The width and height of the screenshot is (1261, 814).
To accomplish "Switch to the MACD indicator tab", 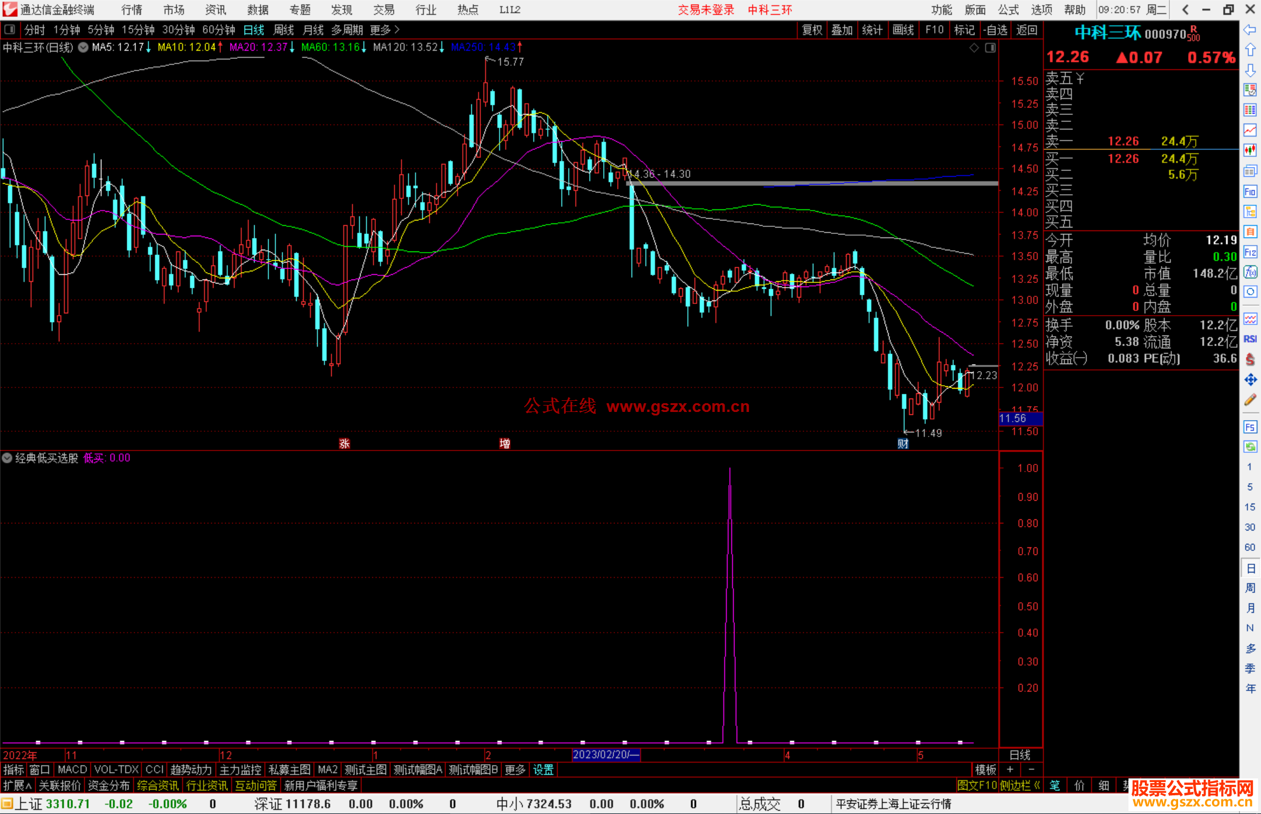I will [x=72, y=770].
